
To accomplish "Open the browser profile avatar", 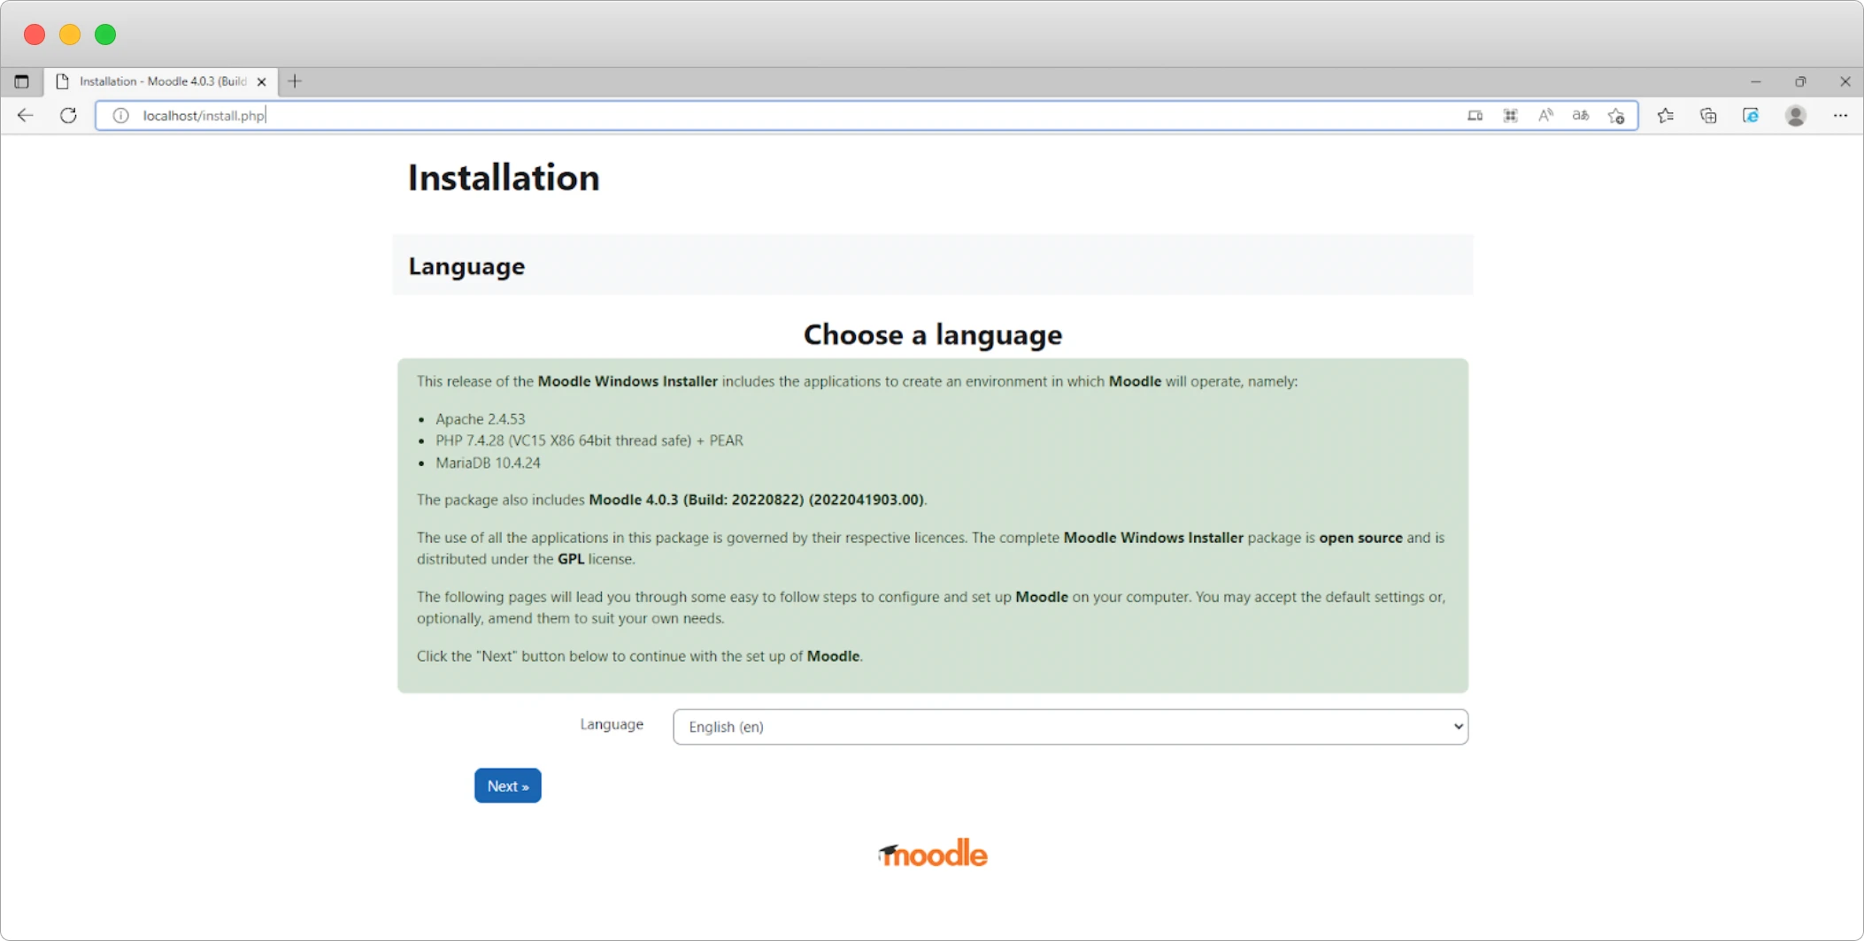I will click(x=1796, y=116).
